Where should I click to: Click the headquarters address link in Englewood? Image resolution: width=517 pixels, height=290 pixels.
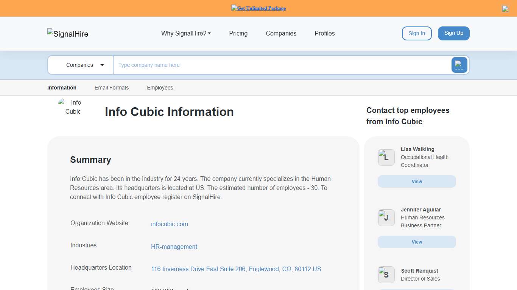(x=236, y=269)
